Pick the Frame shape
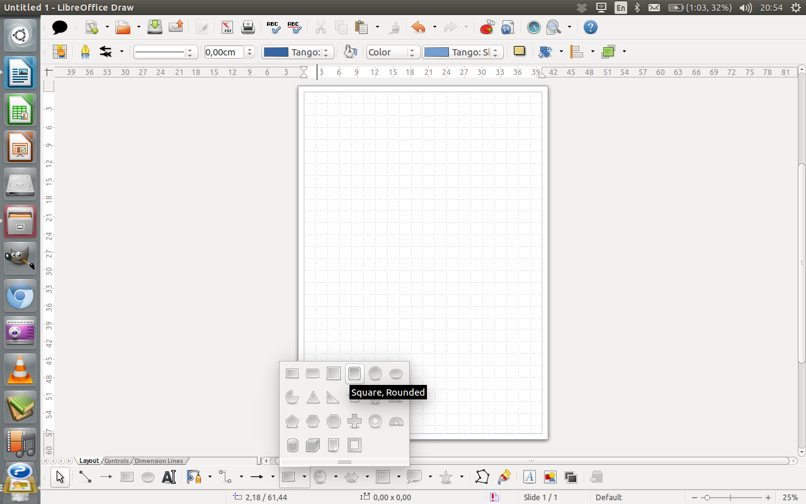Image resolution: width=806 pixels, height=504 pixels. point(355,445)
